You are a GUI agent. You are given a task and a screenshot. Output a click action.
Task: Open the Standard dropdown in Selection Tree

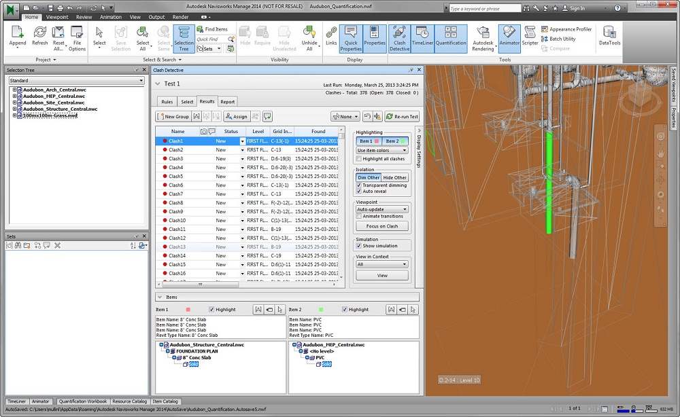[x=77, y=81]
